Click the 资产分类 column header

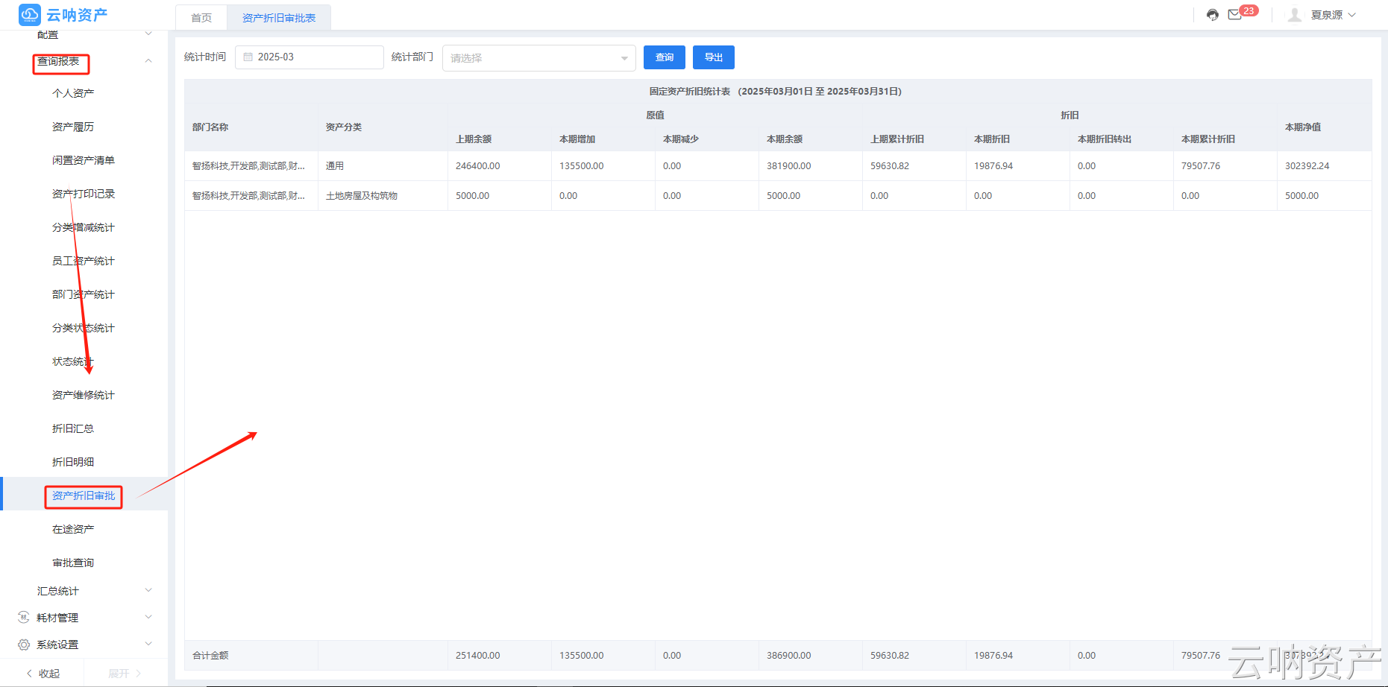point(344,127)
